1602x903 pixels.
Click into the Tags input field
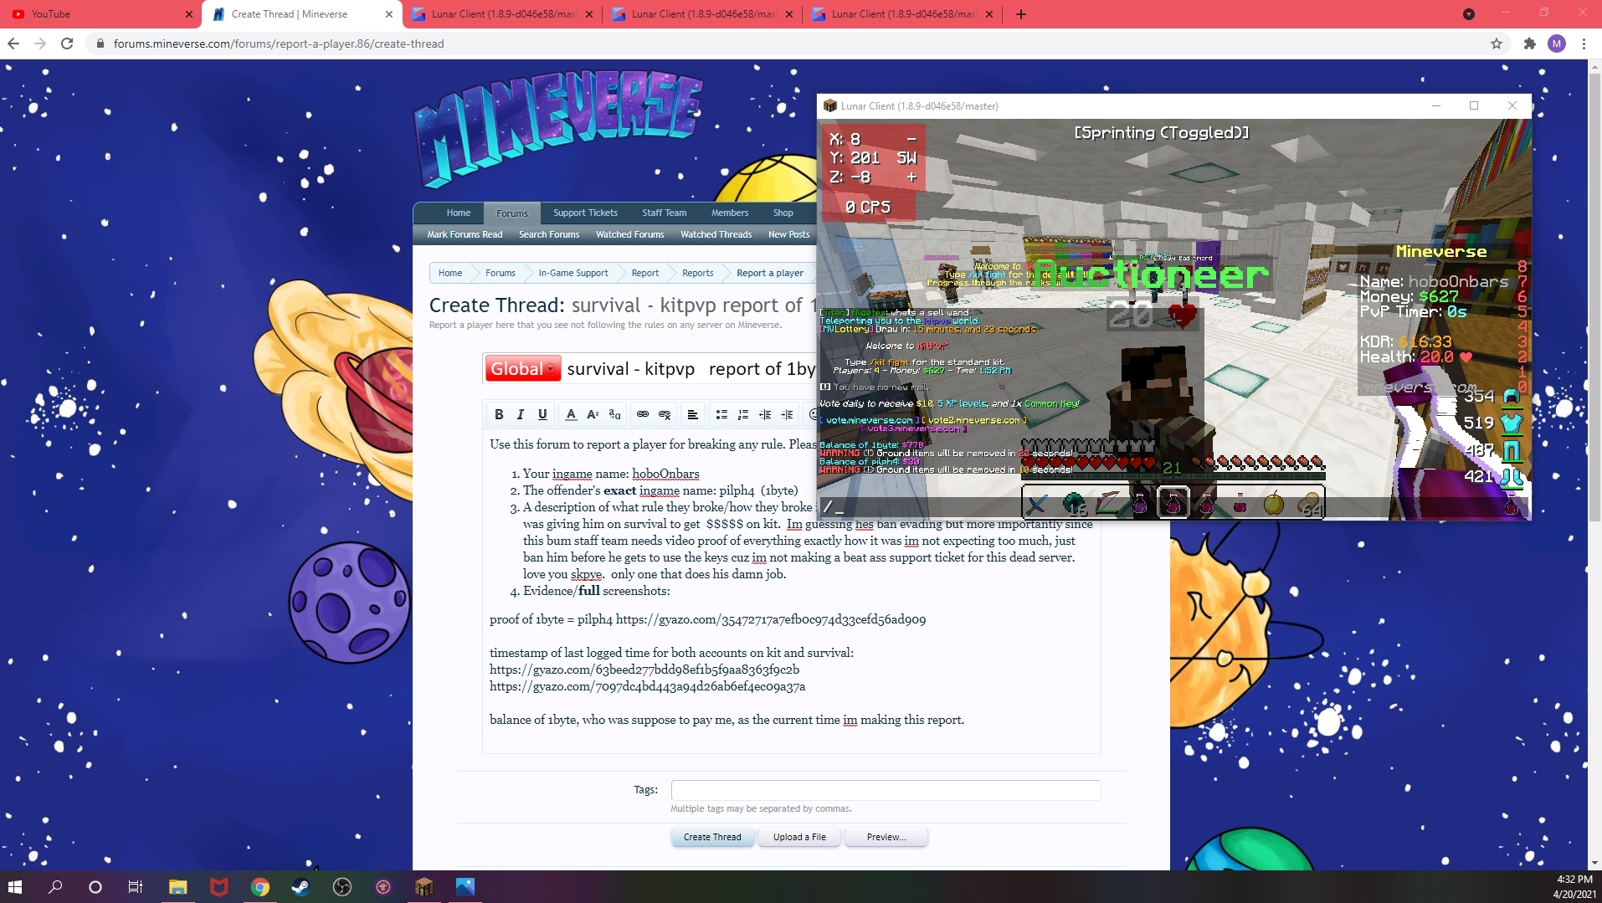pos(886,790)
